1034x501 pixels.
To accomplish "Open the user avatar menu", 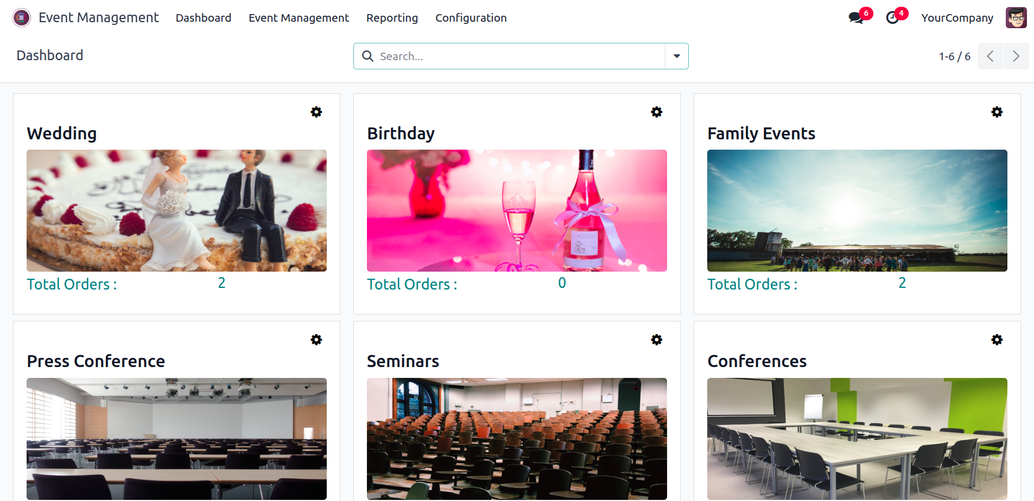I will (x=1016, y=18).
